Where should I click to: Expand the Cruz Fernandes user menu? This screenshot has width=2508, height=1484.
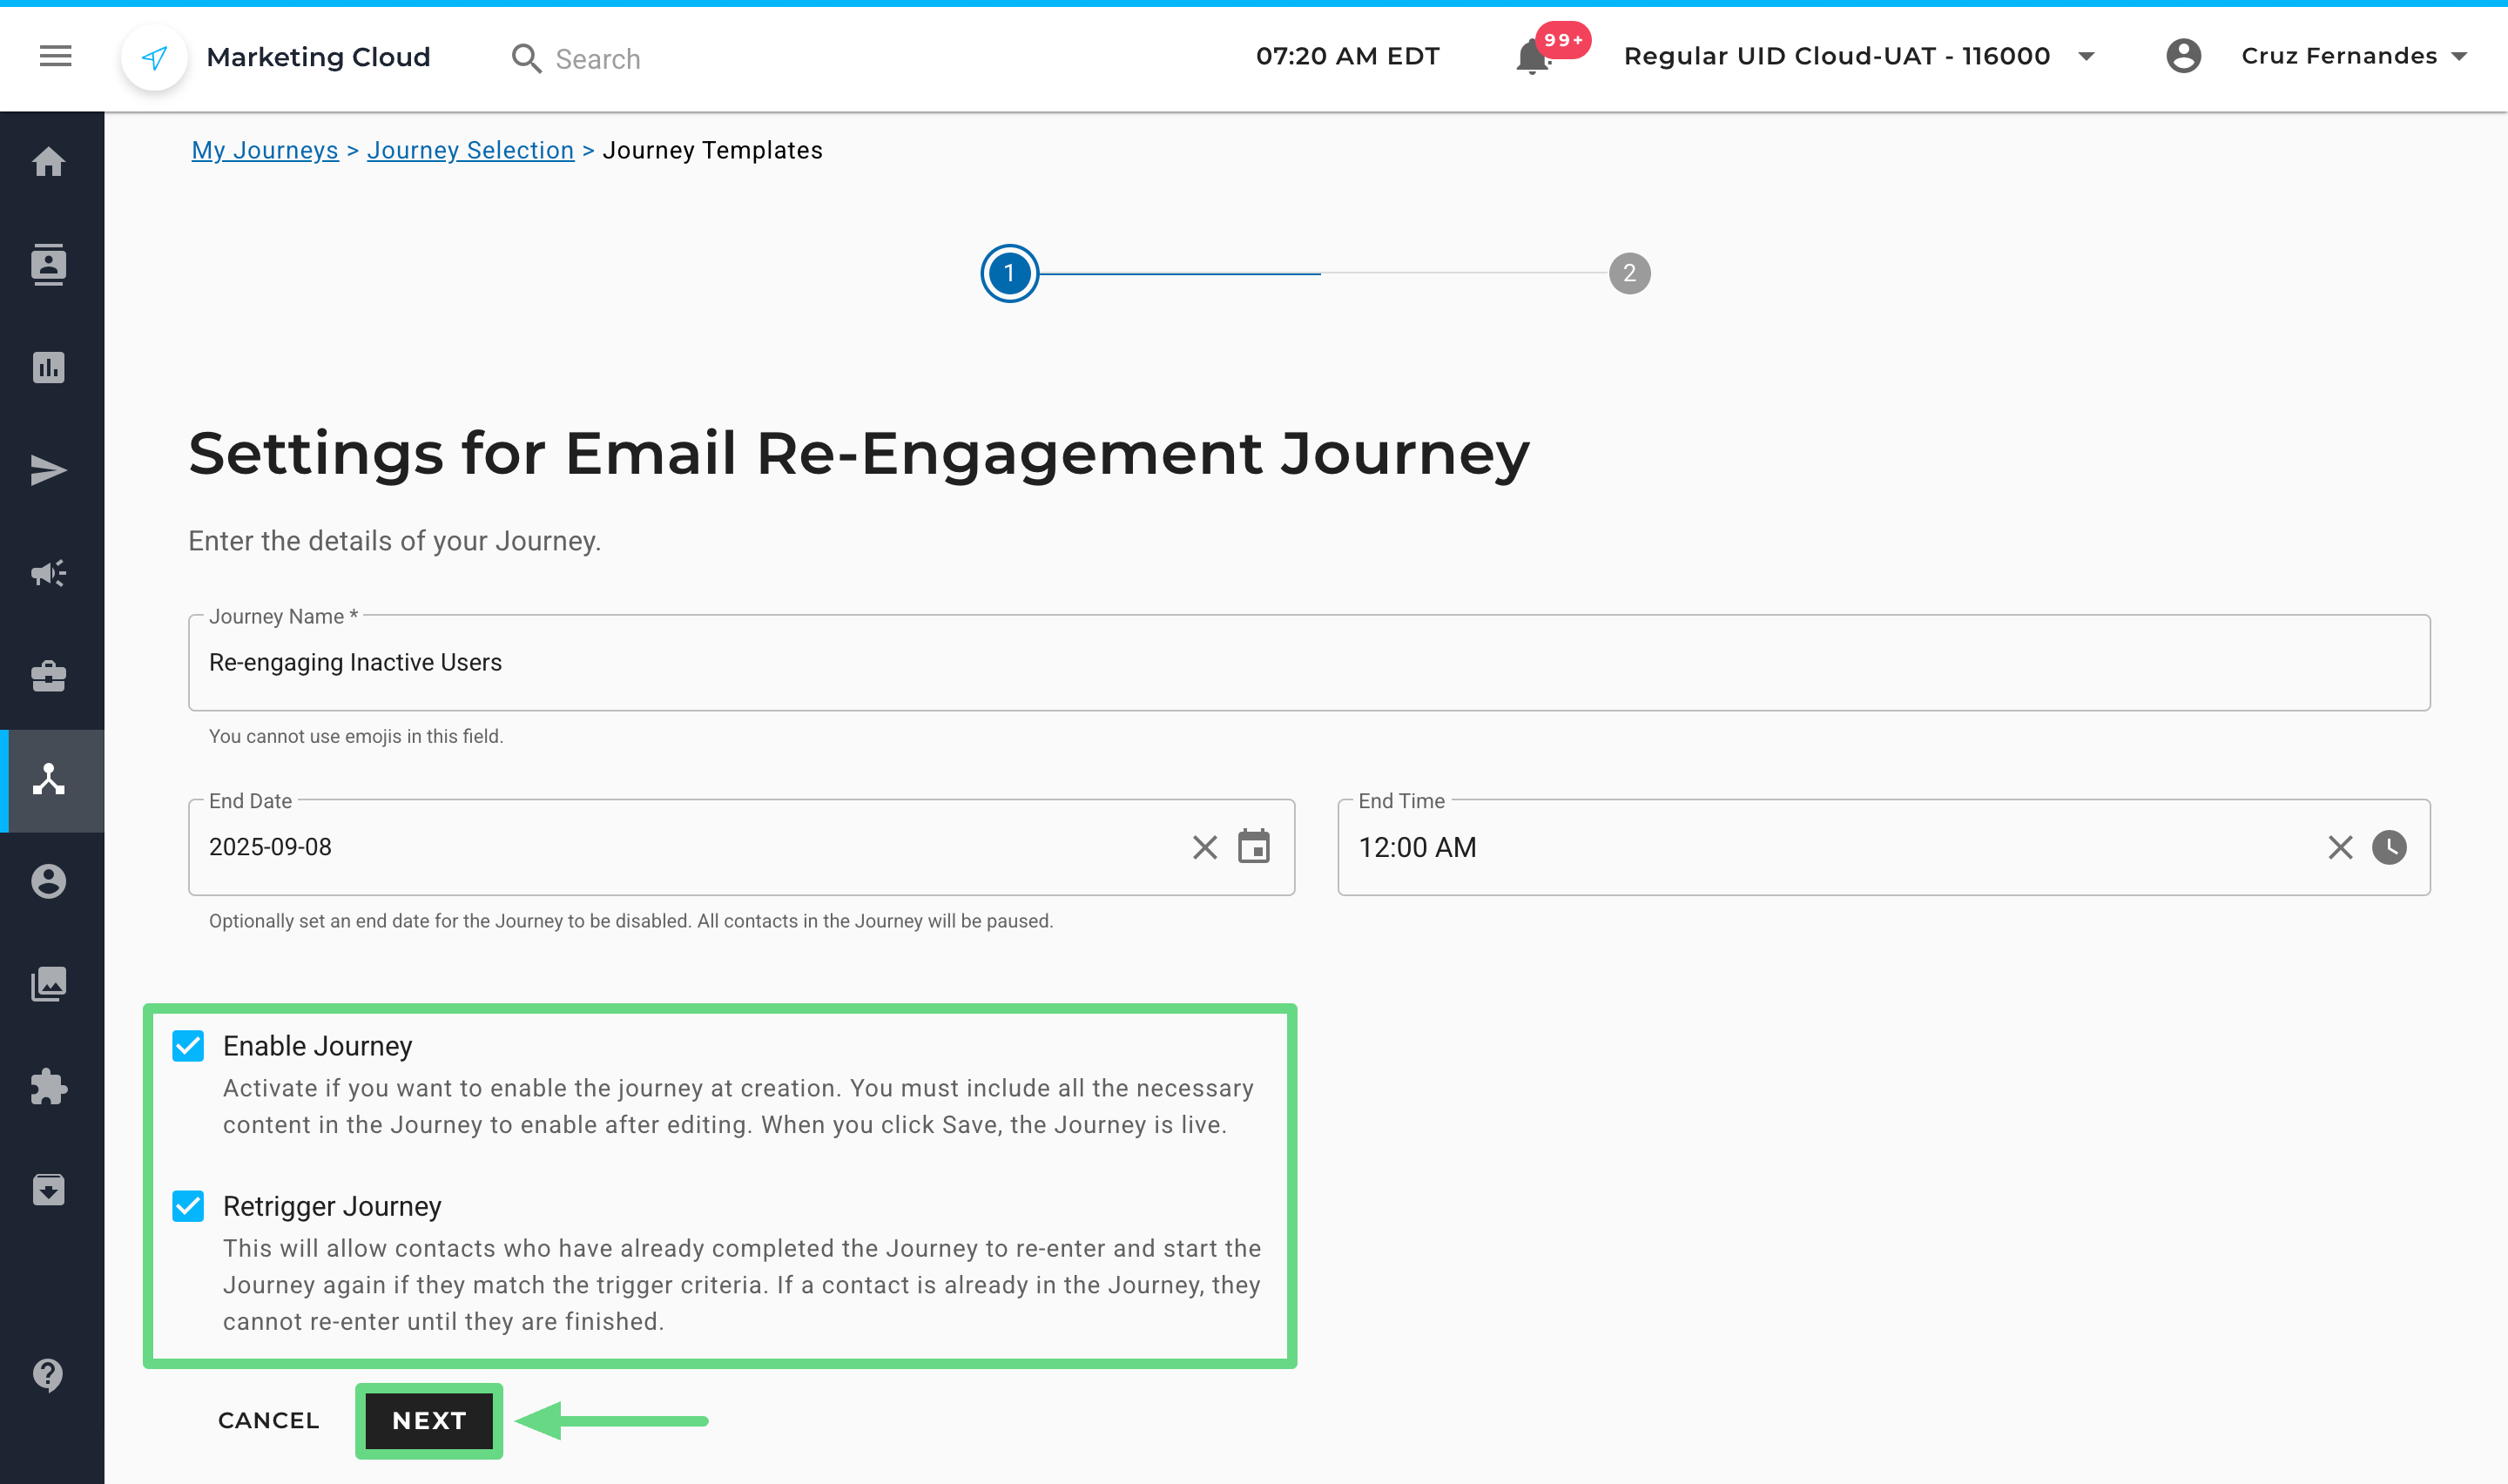click(x=2459, y=56)
